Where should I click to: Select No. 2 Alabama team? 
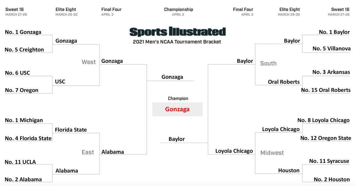click(x=23, y=179)
